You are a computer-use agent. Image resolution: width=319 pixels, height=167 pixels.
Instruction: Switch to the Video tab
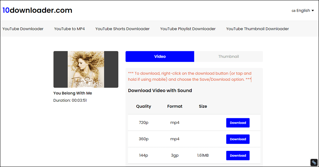[160, 56]
